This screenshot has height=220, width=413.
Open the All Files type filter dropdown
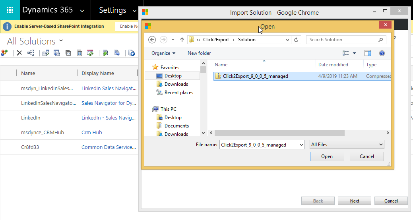347,145
